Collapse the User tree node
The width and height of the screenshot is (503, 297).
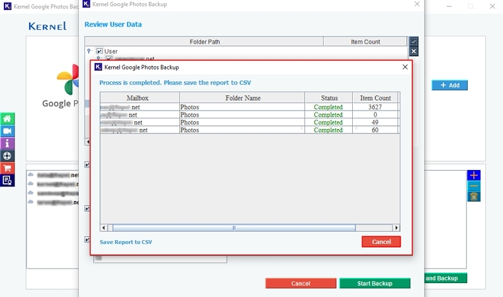[x=89, y=51]
